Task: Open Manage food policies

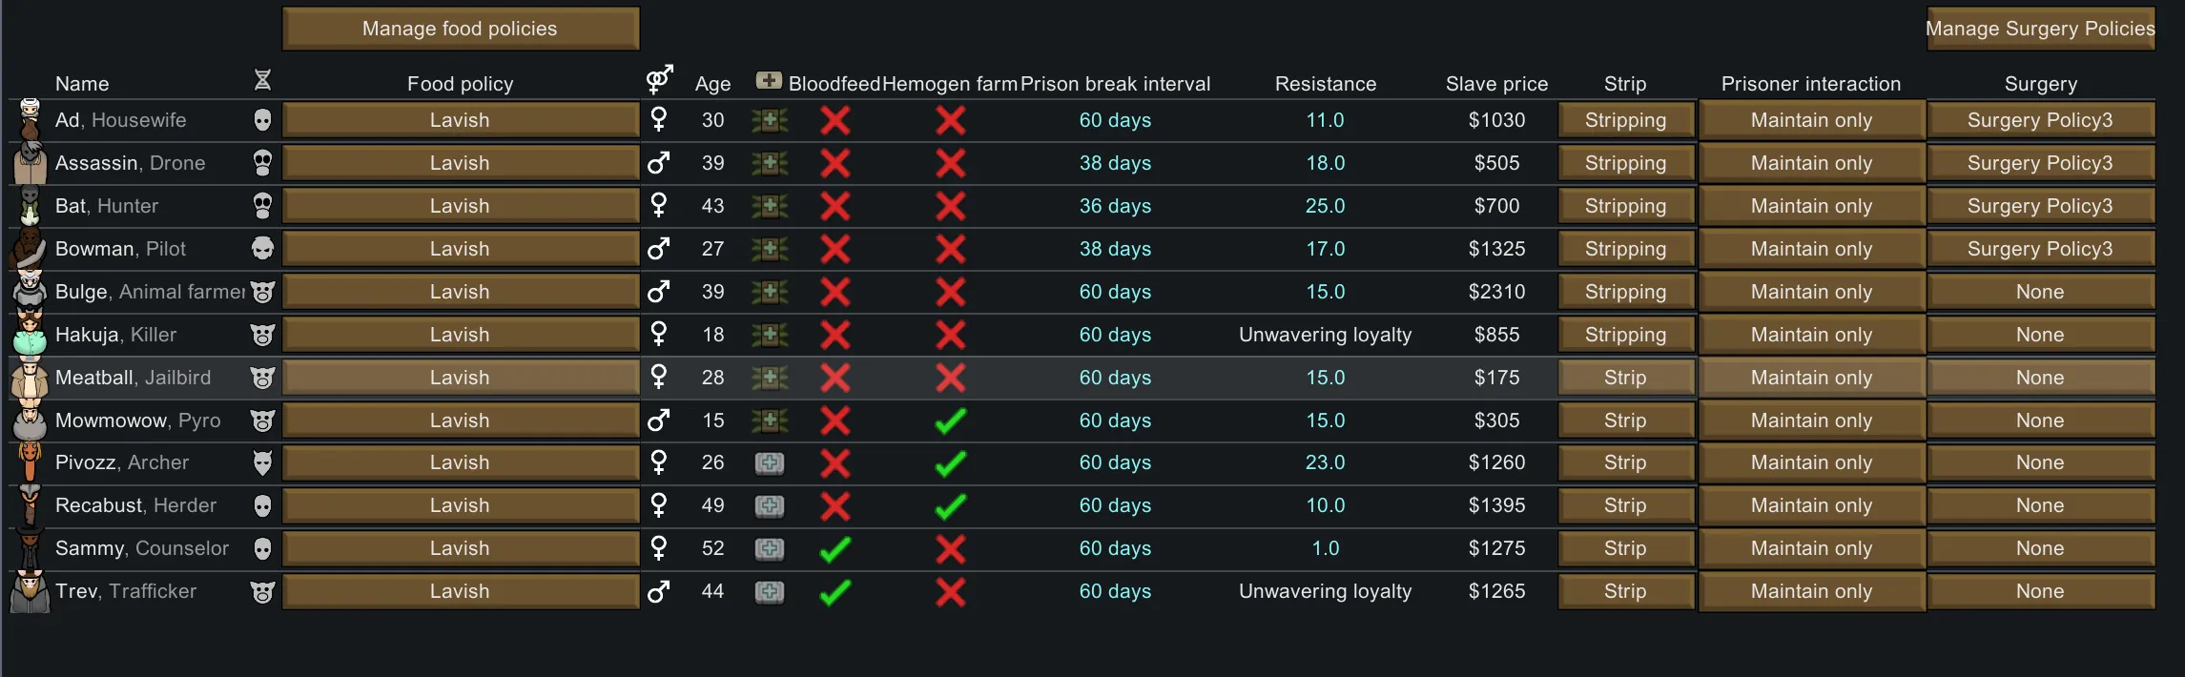Action: [x=460, y=29]
